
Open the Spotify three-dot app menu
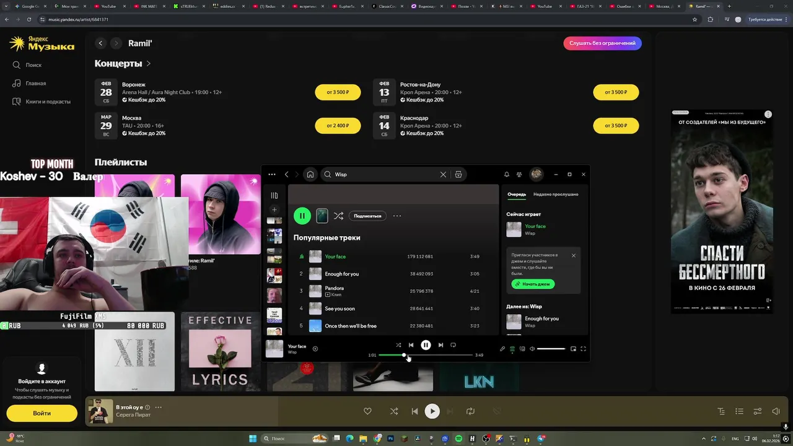[272, 175]
